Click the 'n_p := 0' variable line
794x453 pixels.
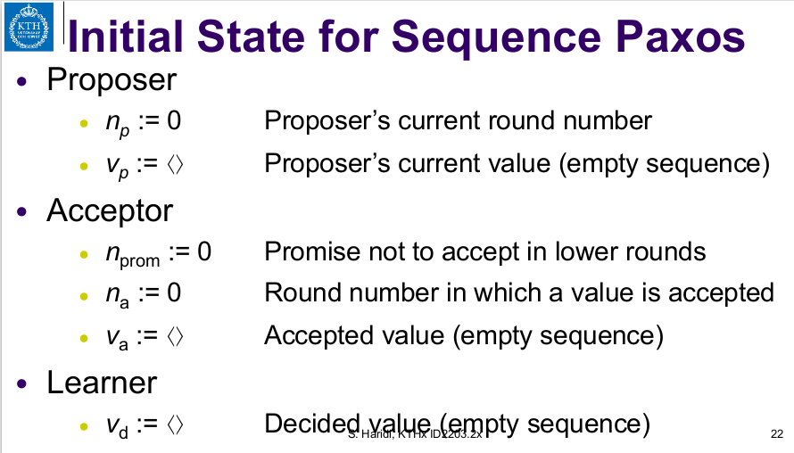(144, 122)
